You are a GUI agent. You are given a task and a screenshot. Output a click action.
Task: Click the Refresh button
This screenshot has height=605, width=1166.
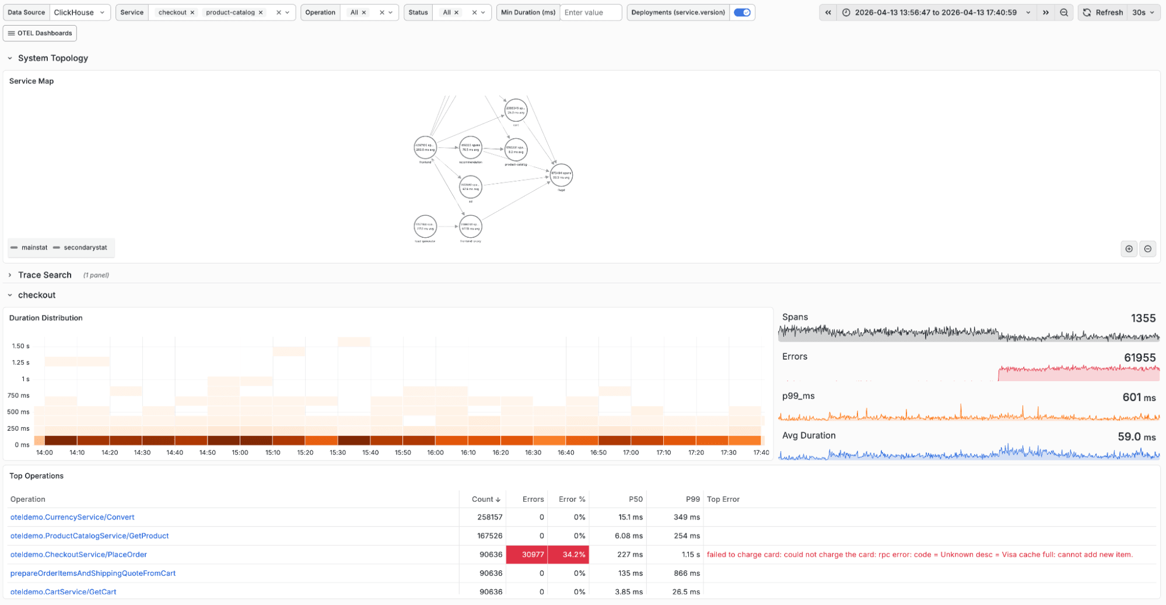pyautogui.click(x=1103, y=12)
